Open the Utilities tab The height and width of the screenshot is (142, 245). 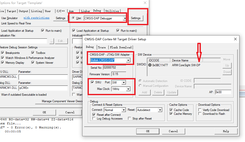[112, 11]
